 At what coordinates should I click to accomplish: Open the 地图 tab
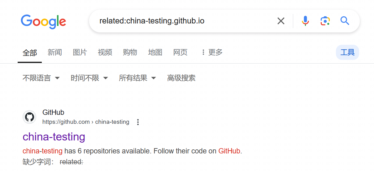[x=155, y=52]
